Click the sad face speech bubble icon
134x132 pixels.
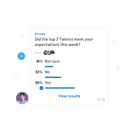(17, 74)
